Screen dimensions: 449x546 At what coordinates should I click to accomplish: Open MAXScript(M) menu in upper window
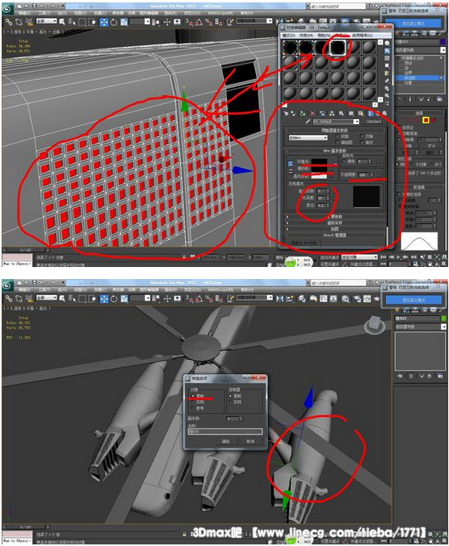point(220,14)
